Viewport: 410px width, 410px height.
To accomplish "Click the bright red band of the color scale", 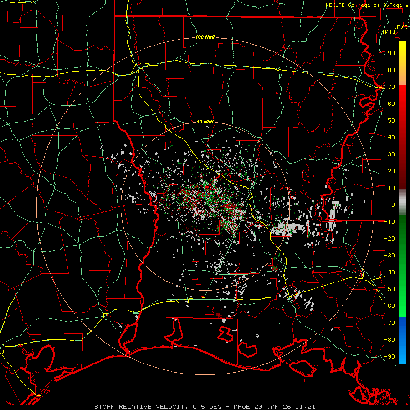I will pos(402,96).
